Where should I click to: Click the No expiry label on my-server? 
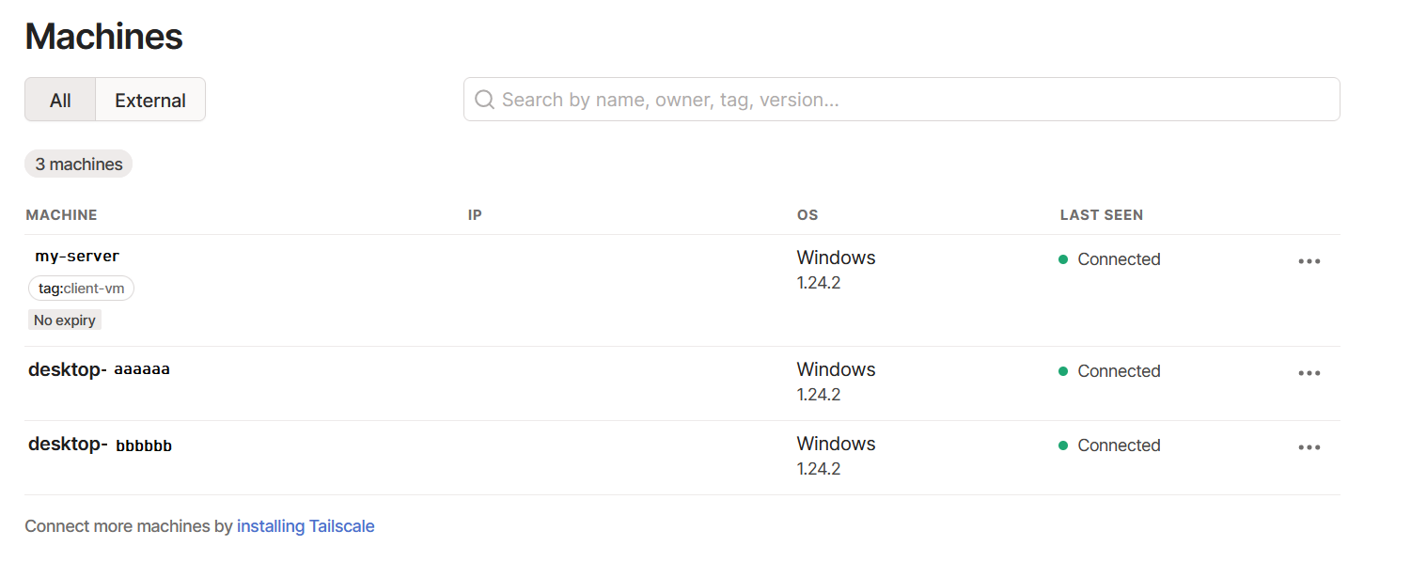point(65,320)
